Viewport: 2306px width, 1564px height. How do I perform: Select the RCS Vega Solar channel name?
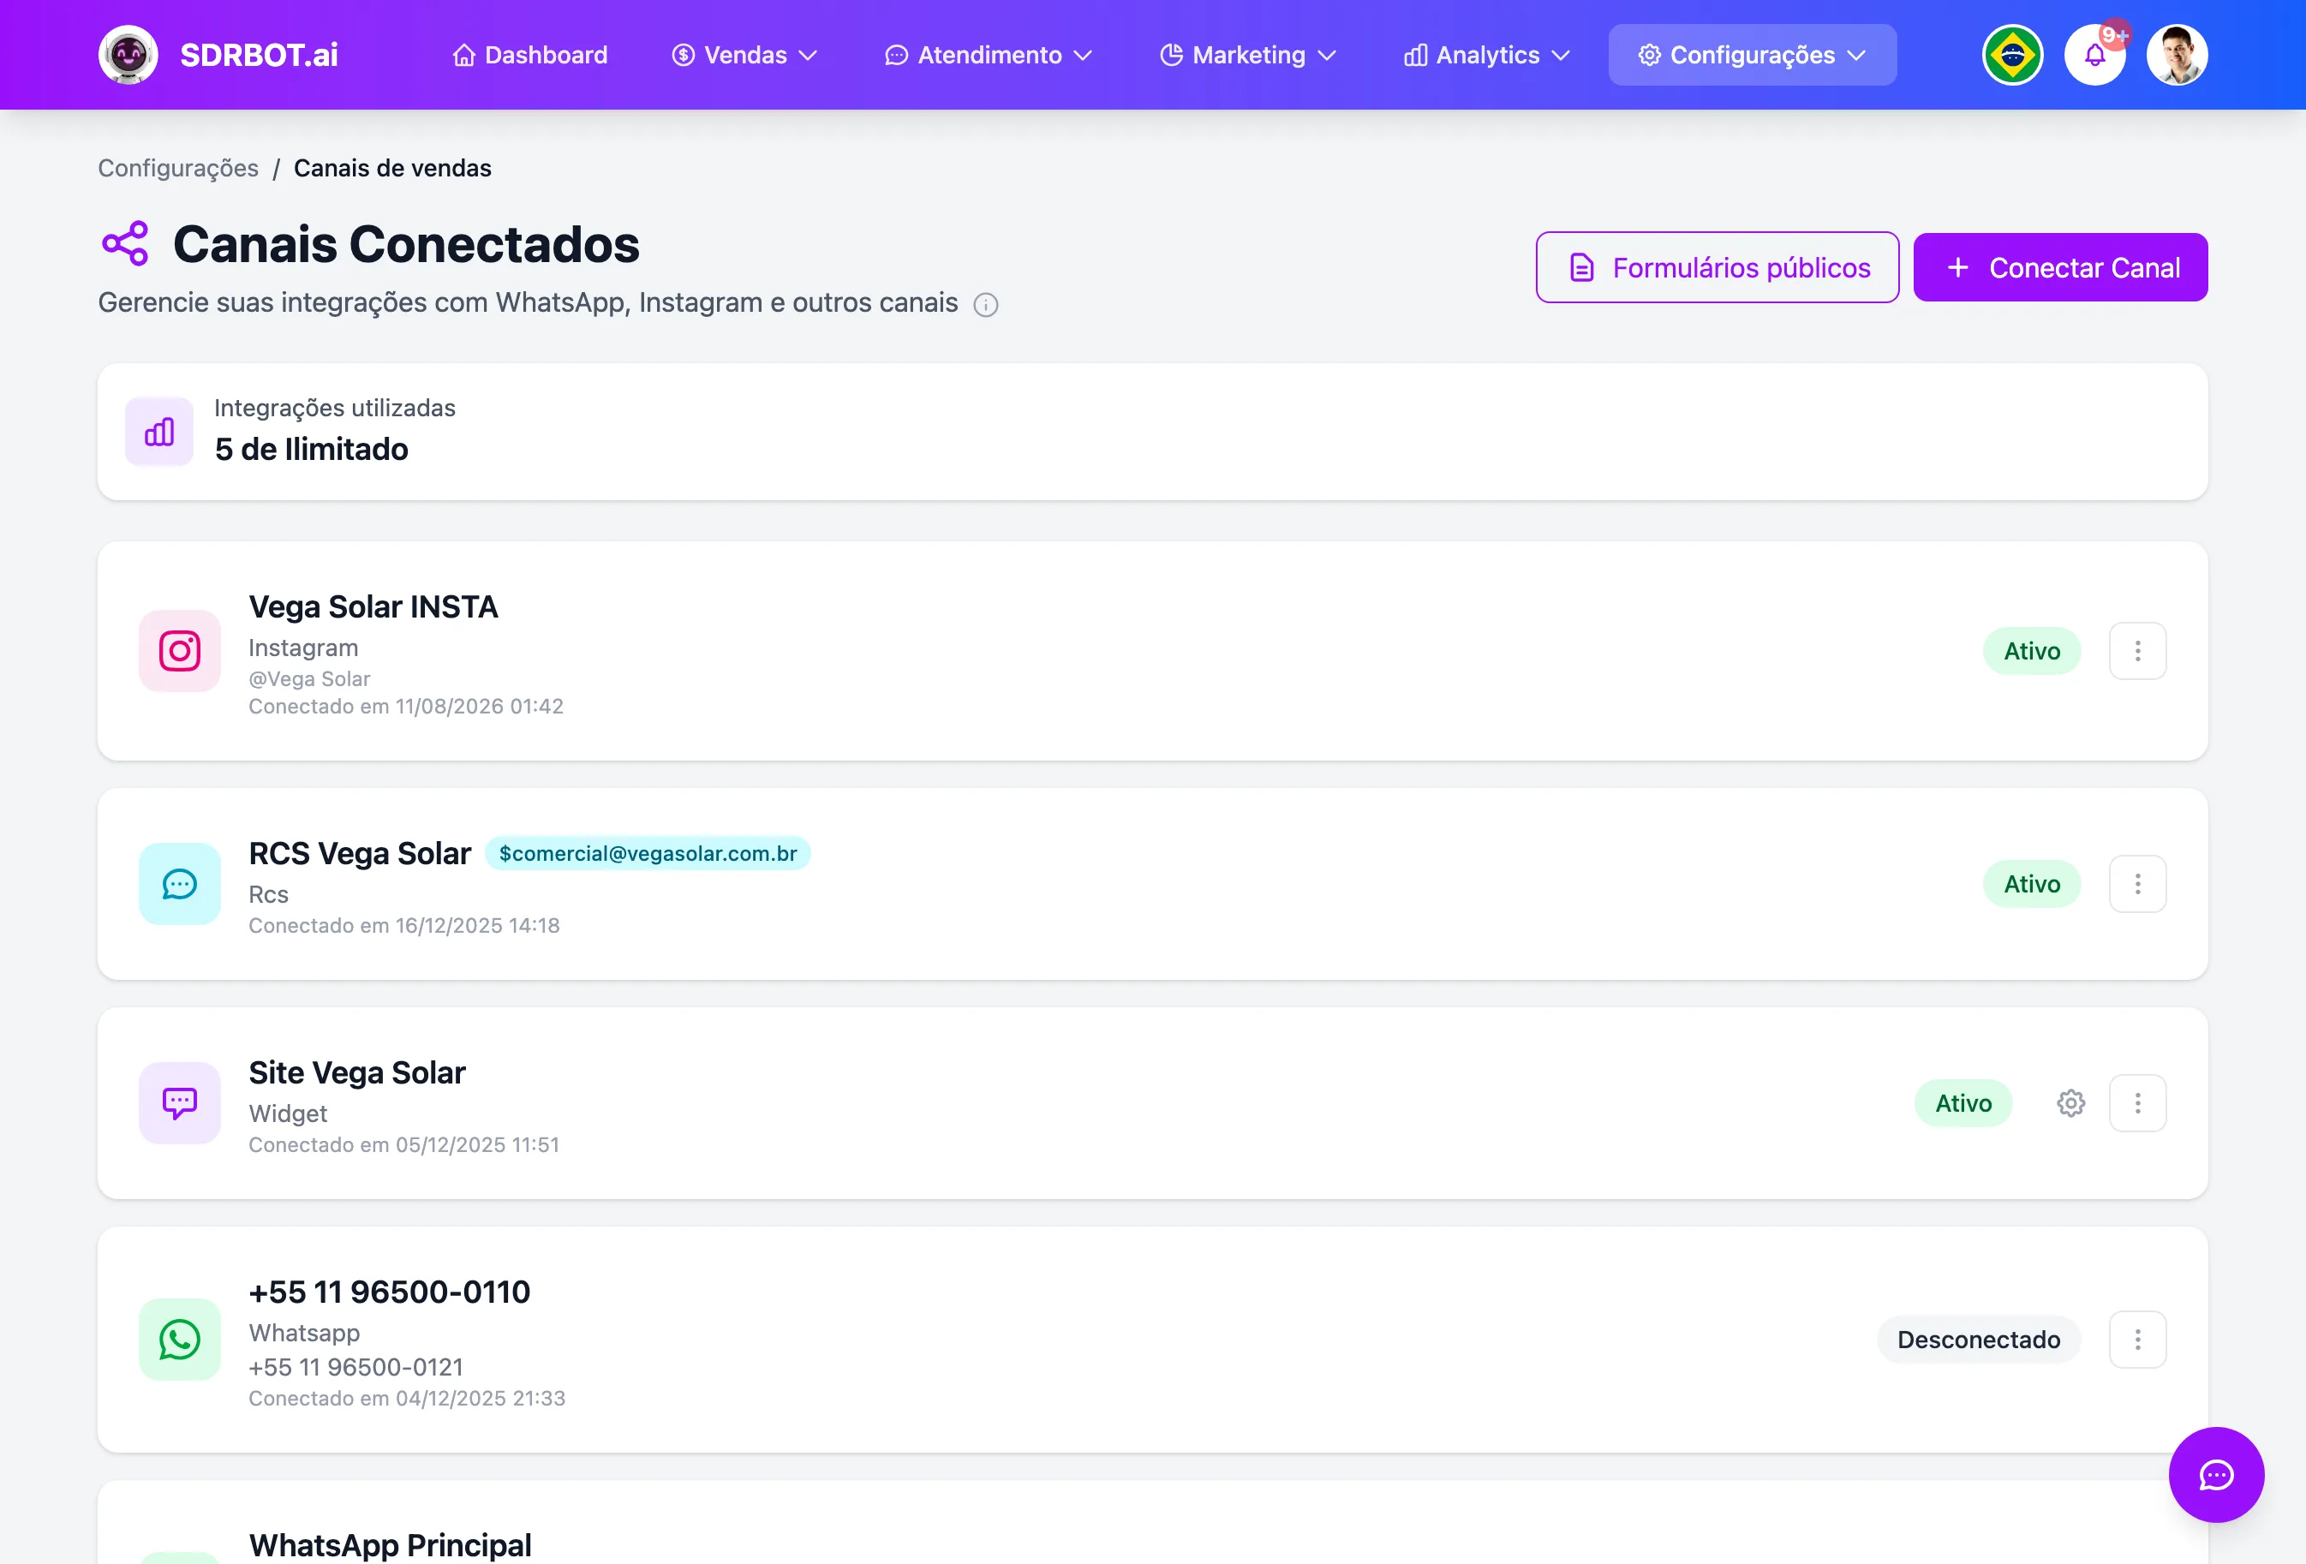pyautogui.click(x=360, y=853)
